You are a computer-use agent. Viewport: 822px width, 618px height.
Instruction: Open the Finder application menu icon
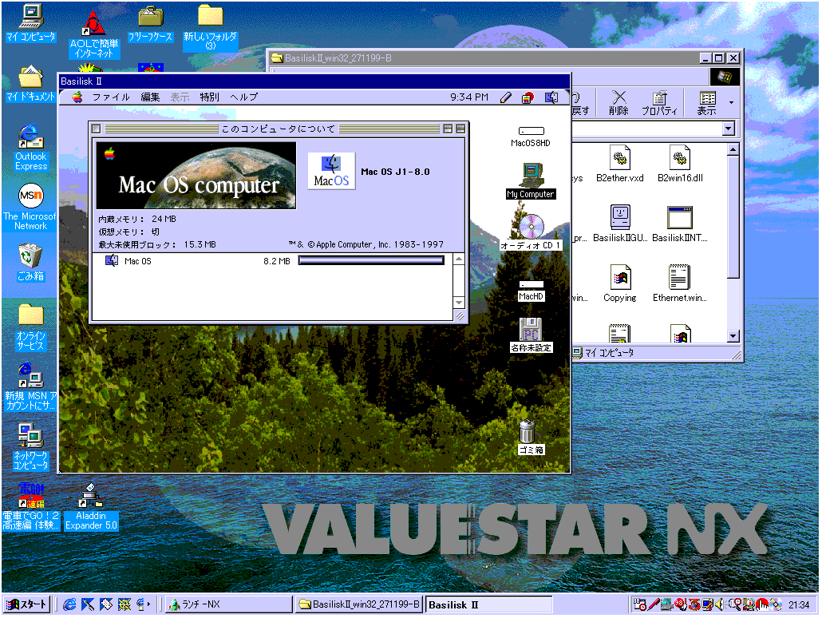click(551, 97)
